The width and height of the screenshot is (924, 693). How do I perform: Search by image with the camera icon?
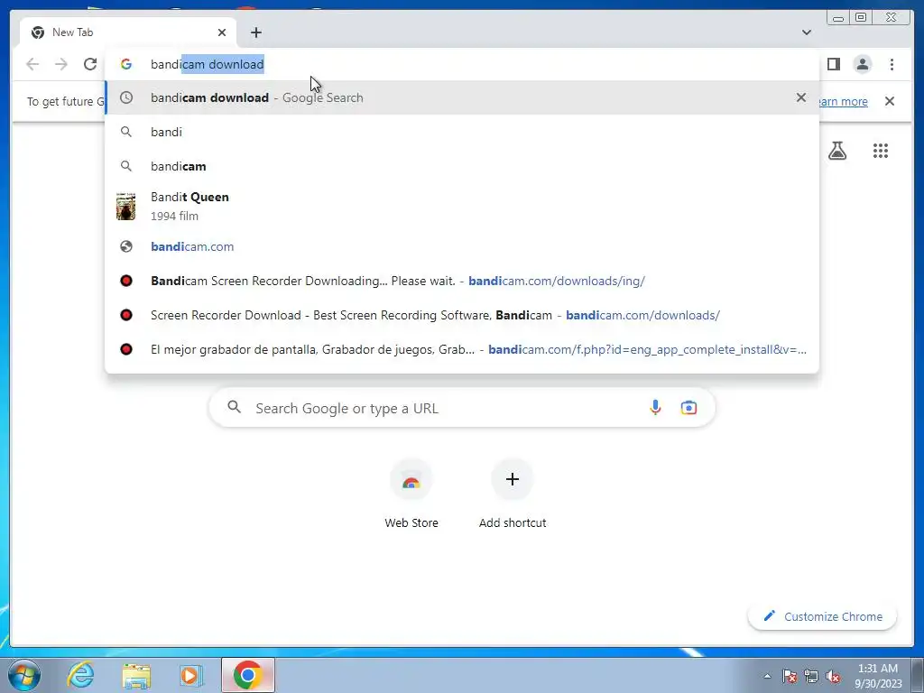pyautogui.click(x=688, y=408)
